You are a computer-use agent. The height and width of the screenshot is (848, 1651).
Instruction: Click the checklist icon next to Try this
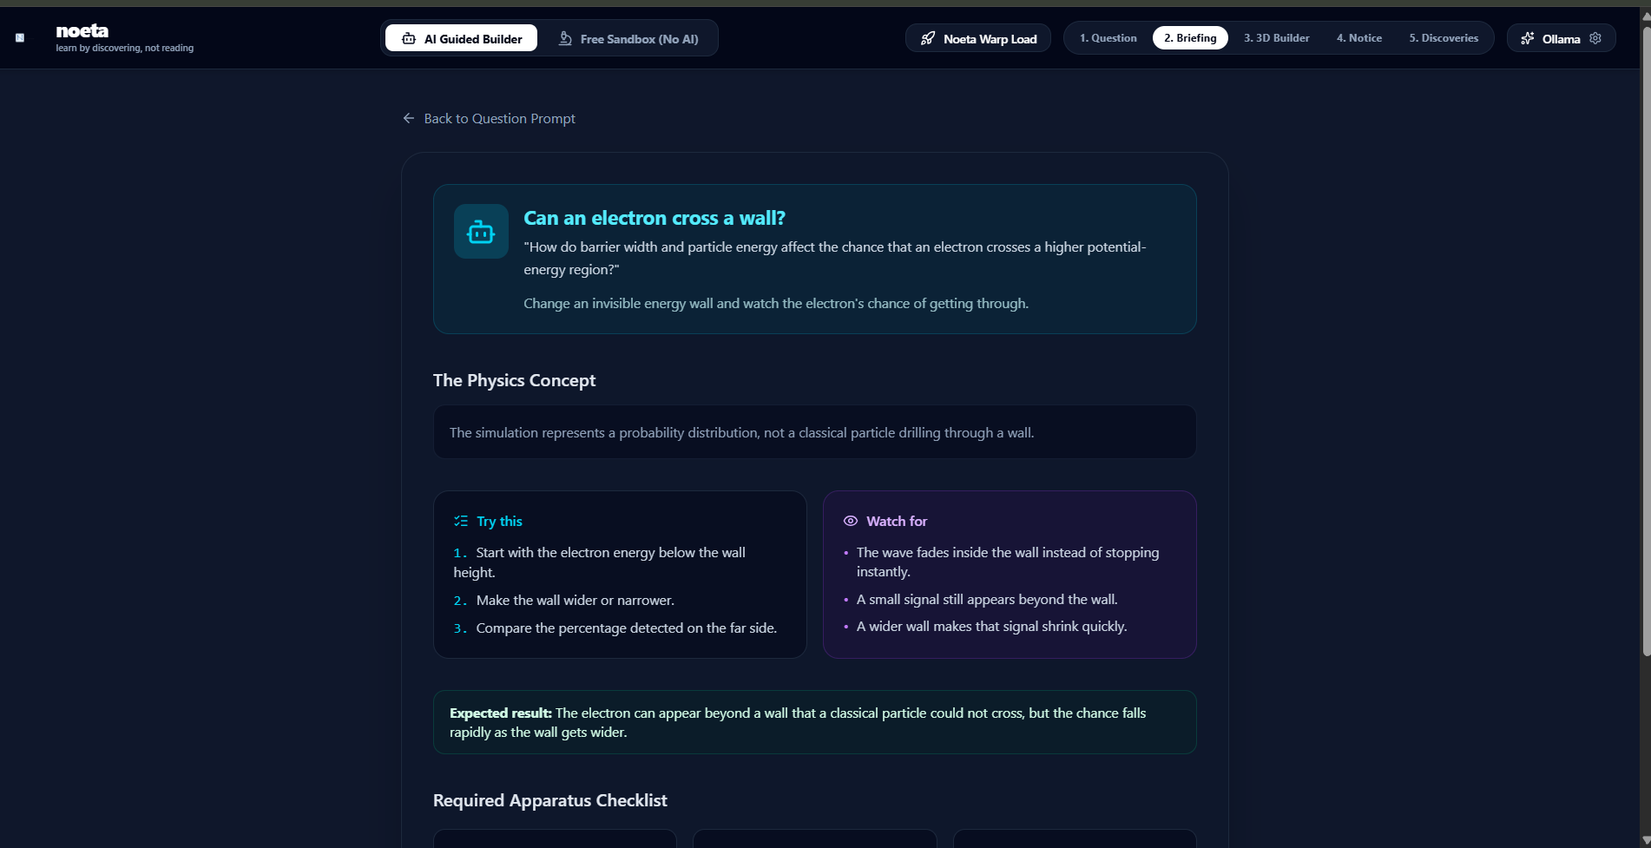[x=461, y=521]
